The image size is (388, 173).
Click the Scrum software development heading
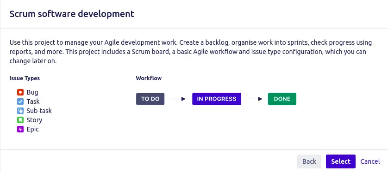coord(72,14)
